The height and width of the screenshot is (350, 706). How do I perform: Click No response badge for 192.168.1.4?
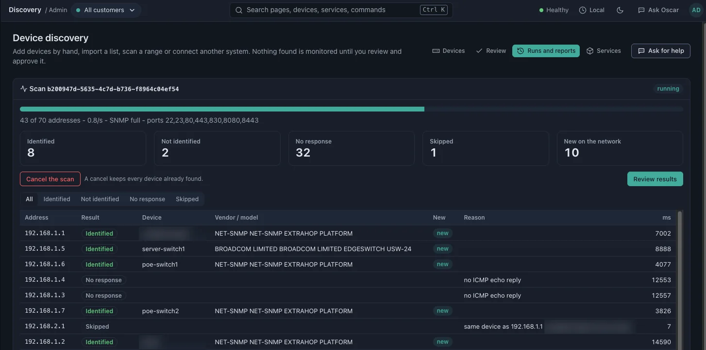(103, 280)
